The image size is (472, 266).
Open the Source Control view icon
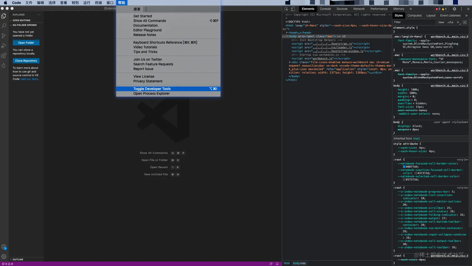(x=4, y=36)
